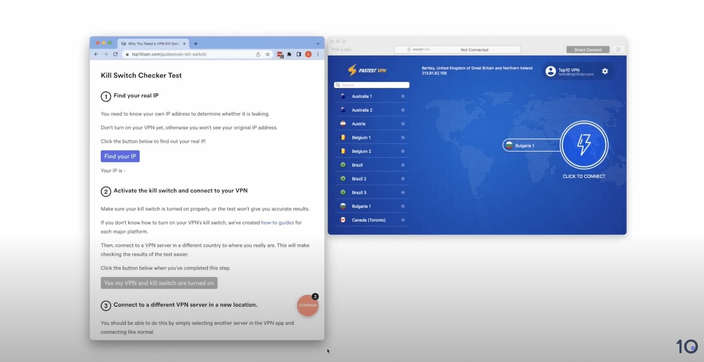704x362 pixels.
Task: Open preferences sliders icon beside Smart Connect
Action: [x=618, y=50]
